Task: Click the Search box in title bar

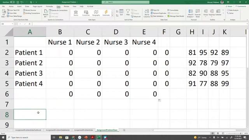Action: [x=125, y=2]
